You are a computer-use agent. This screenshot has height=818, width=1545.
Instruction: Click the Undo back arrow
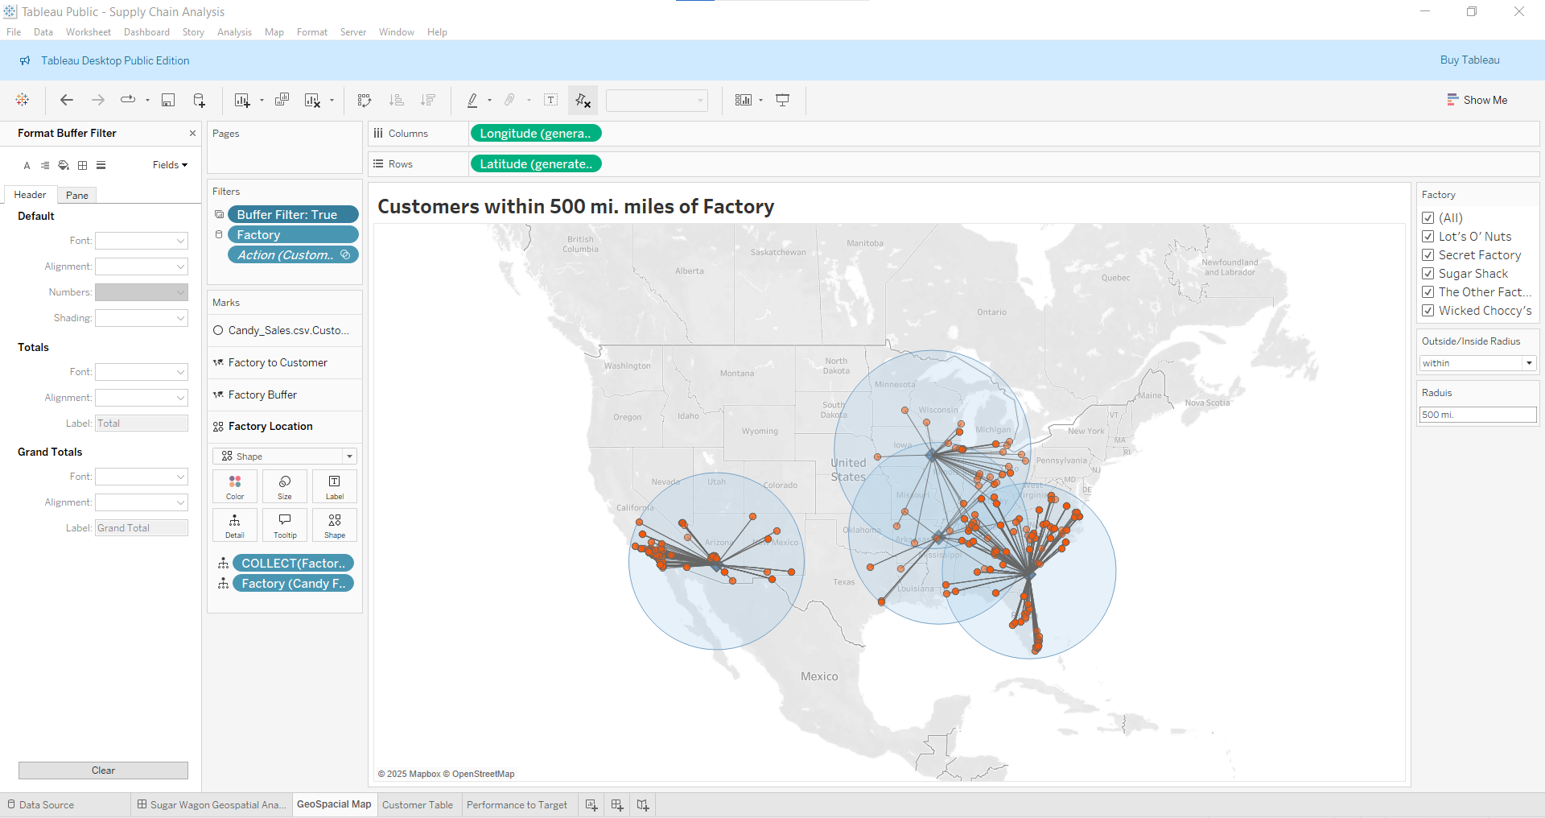point(67,100)
